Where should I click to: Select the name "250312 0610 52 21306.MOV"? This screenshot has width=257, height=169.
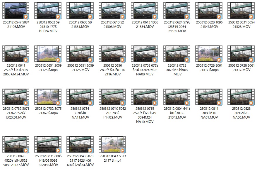tap(112, 24)
